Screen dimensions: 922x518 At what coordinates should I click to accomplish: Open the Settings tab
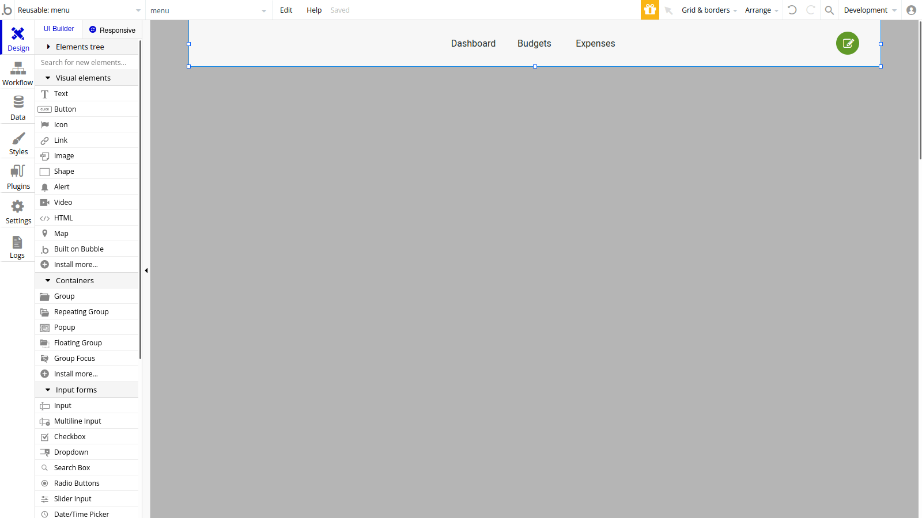pyautogui.click(x=18, y=211)
